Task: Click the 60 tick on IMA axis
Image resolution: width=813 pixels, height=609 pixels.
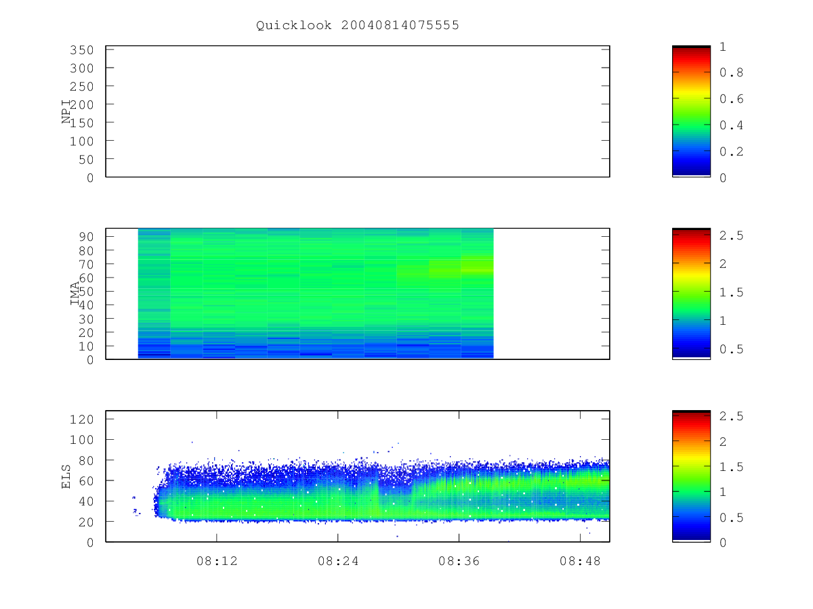Action: (87, 277)
